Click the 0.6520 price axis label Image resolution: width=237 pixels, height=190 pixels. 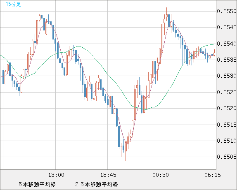pyautogui.click(x=227, y=108)
